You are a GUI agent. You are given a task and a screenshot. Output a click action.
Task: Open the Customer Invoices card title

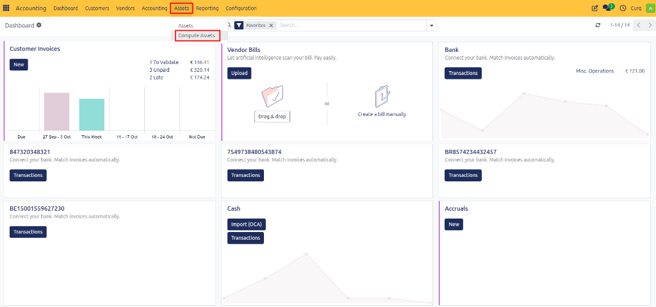(x=35, y=49)
